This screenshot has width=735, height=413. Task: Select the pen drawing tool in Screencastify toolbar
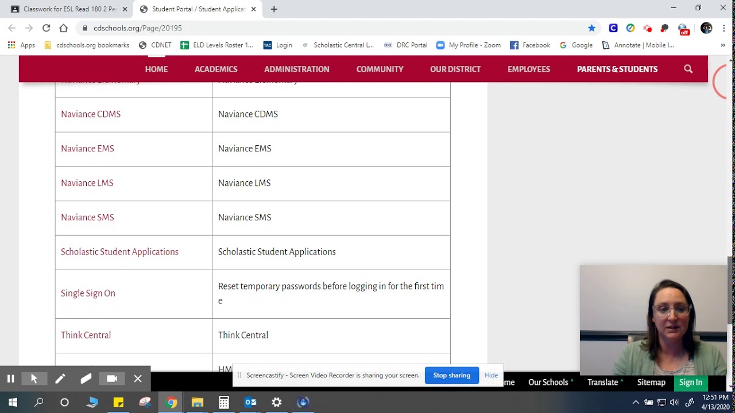60,379
